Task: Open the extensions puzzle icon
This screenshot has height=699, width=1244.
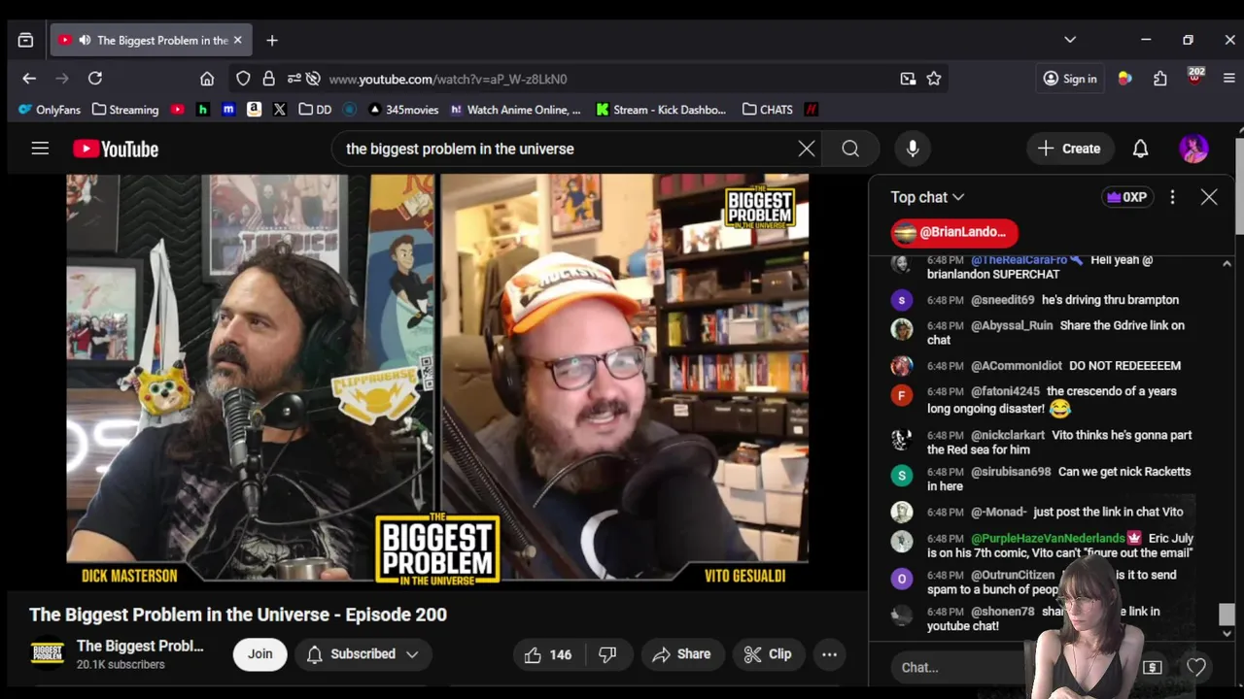Action: pos(1160,79)
